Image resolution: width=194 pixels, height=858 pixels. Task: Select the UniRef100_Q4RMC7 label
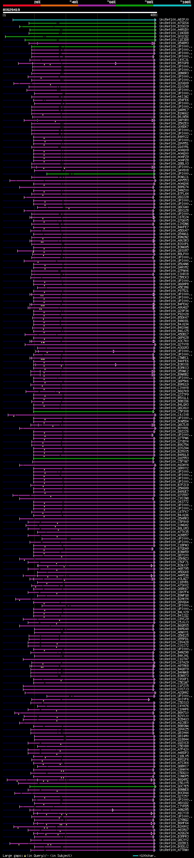coord(174,110)
